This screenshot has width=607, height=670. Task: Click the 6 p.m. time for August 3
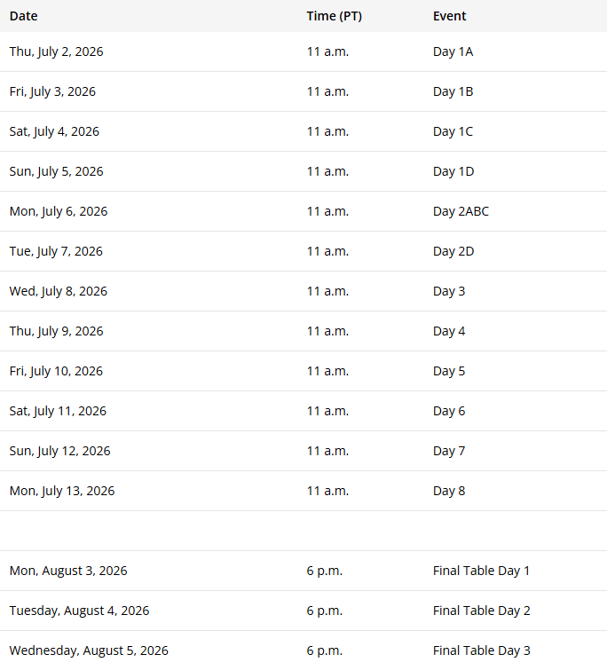pyautogui.click(x=325, y=571)
